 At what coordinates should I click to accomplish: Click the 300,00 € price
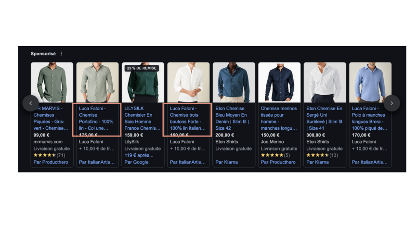tap(316, 135)
